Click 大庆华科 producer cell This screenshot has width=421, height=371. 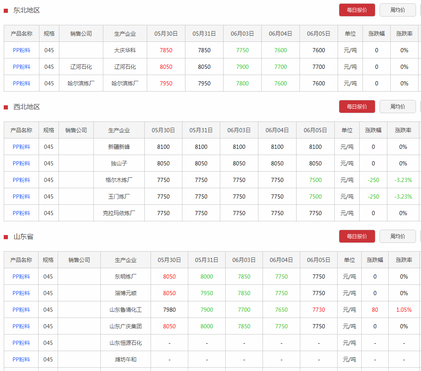click(x=125, y=50)
